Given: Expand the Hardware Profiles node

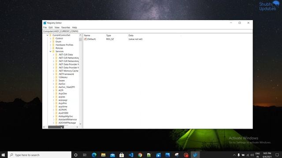Looking at the screenshot, I should coord(51,45).
